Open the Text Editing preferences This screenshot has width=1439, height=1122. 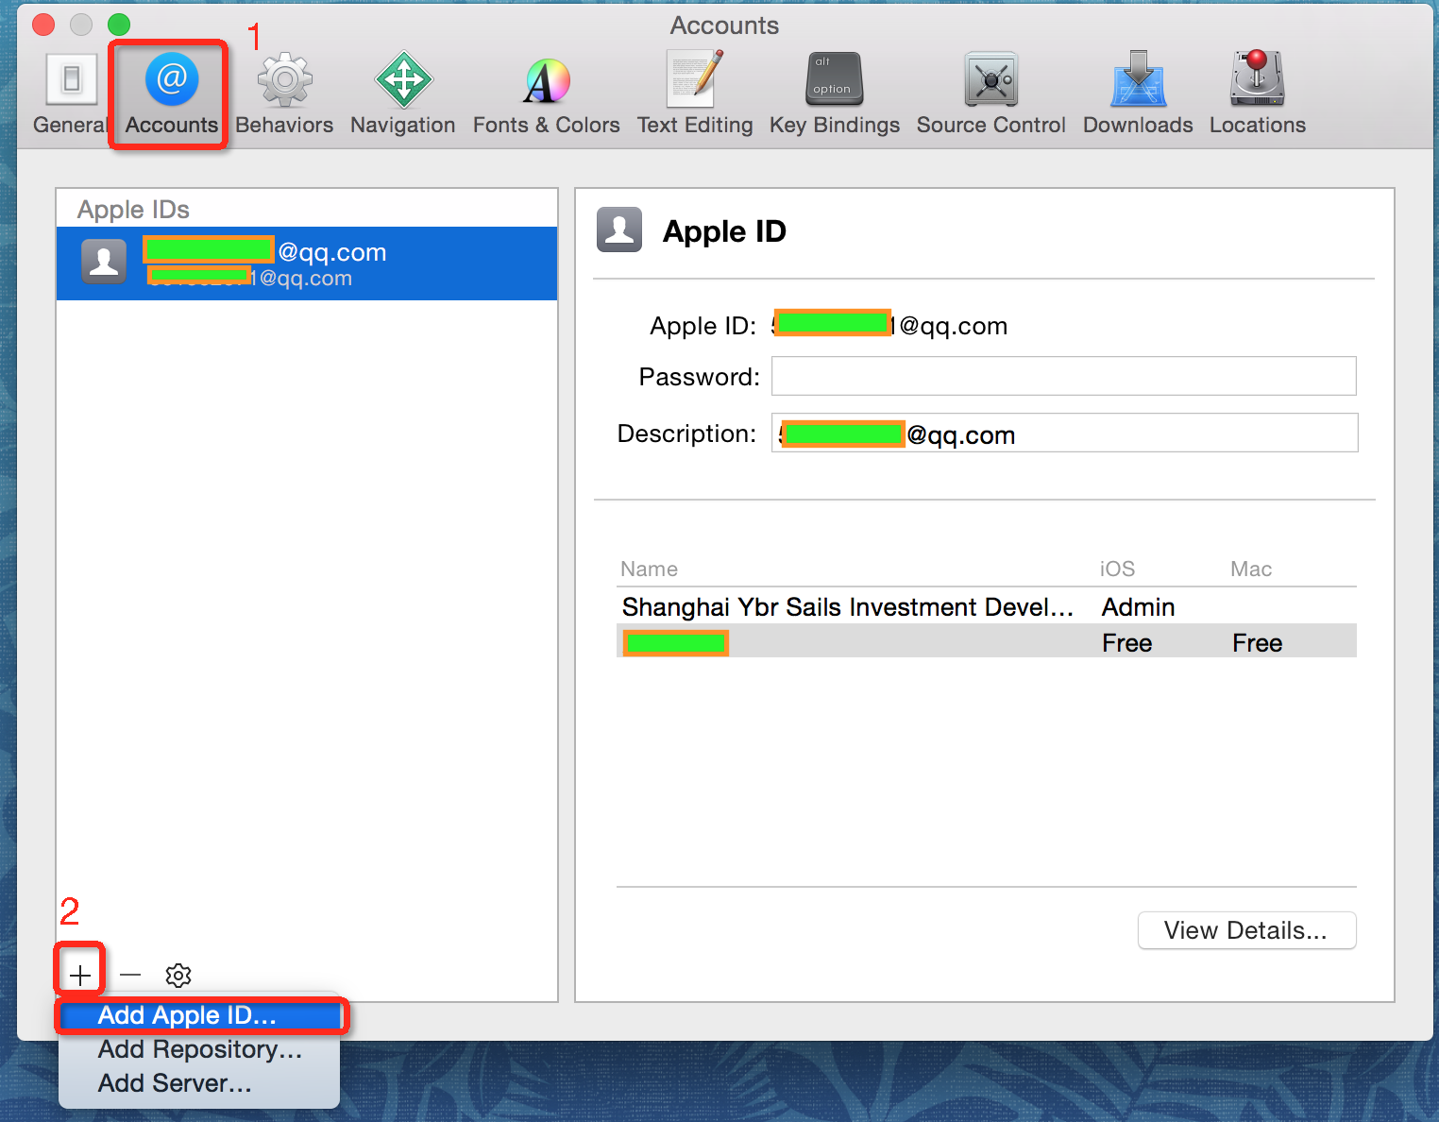[695, 94]
